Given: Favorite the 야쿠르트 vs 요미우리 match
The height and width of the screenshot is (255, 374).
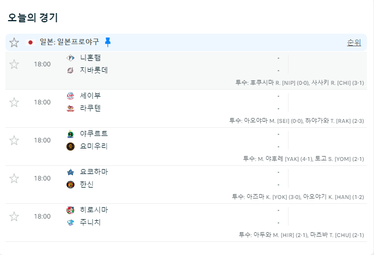Looking at the screenshot, I should tap(14, 140).
